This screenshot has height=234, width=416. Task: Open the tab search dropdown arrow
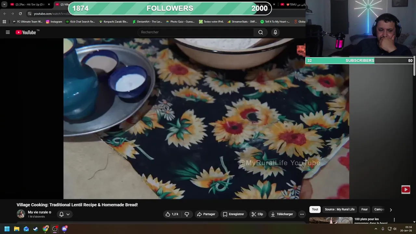click(4, 5)
